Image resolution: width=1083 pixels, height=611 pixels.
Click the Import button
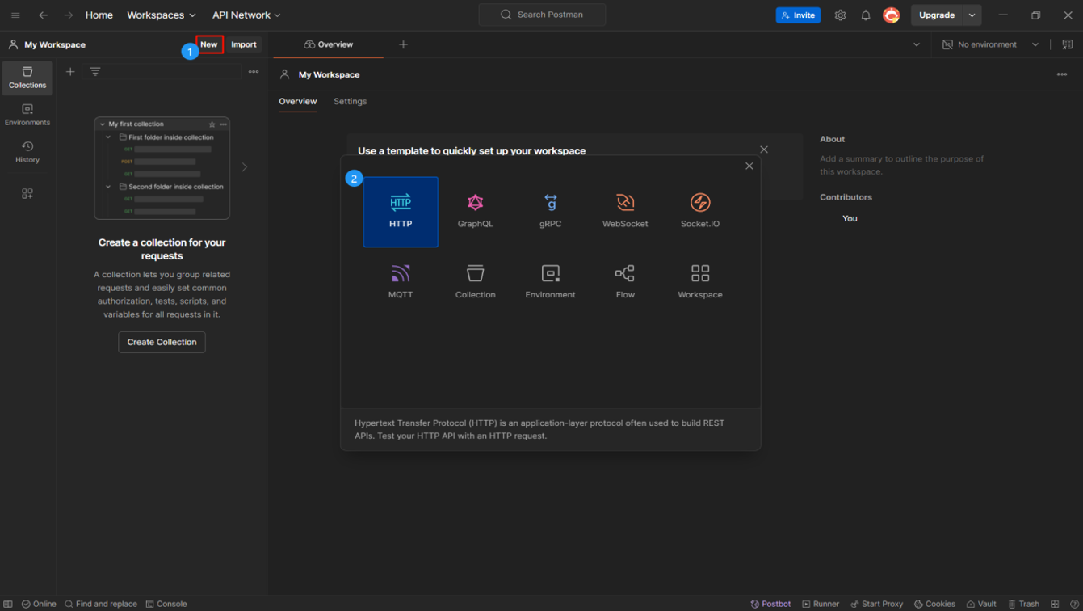(243, 44)
